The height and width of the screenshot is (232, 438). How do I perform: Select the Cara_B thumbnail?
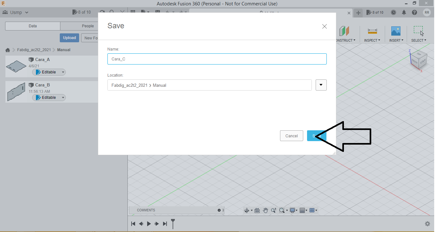pyautogui.click(x=16, y=92)
